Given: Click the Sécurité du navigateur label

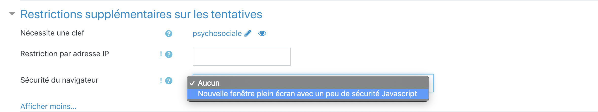Looking at the screenshot, I should pyautogui.click(x=59, y=80).
